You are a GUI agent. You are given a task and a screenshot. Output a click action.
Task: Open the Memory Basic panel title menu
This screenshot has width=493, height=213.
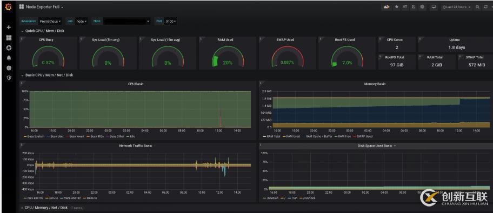click(x=375, y=84)
